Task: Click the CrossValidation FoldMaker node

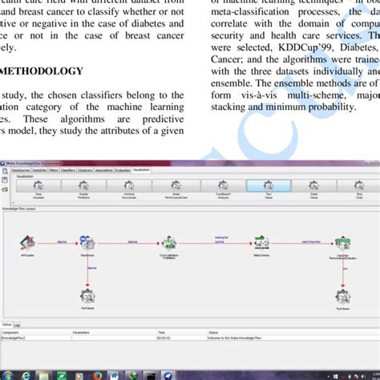Action: [169, 243]
